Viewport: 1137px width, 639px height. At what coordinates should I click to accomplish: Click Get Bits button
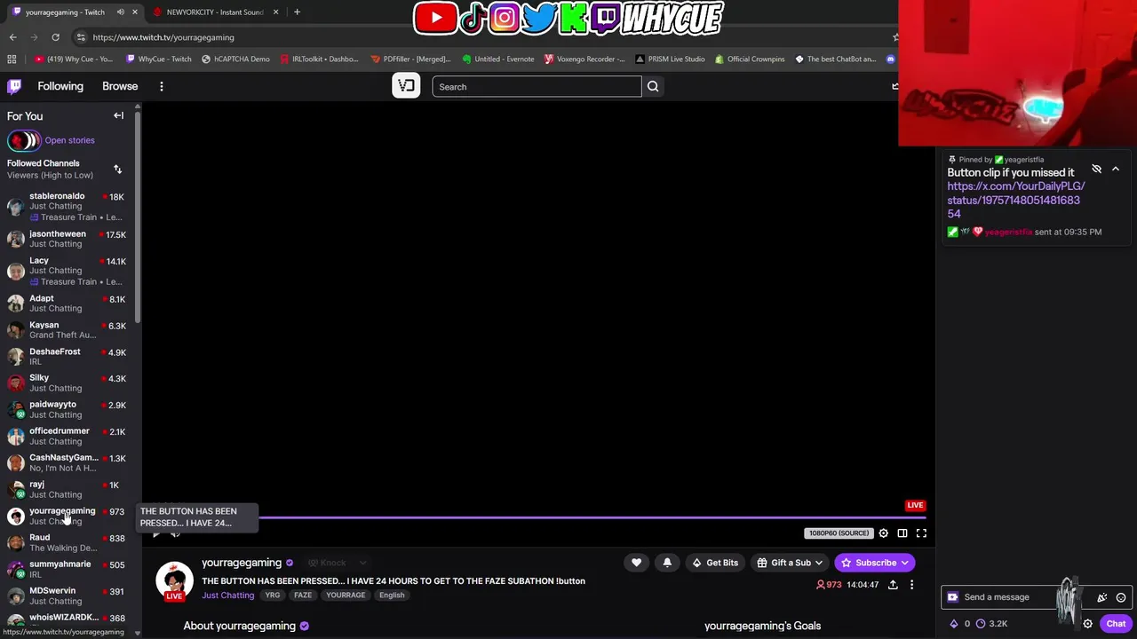714,563
